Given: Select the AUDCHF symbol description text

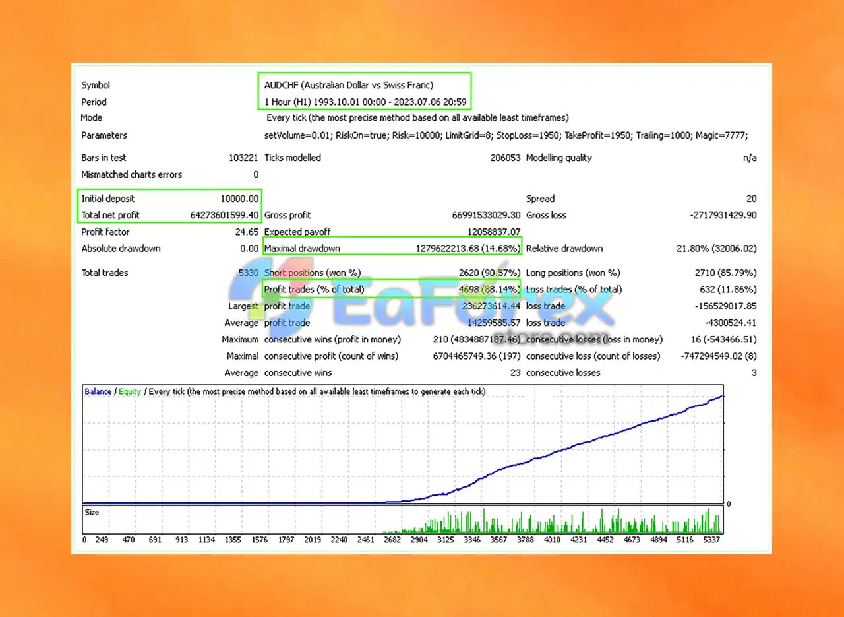Looking at the screenshot, I should coord(349,85).
